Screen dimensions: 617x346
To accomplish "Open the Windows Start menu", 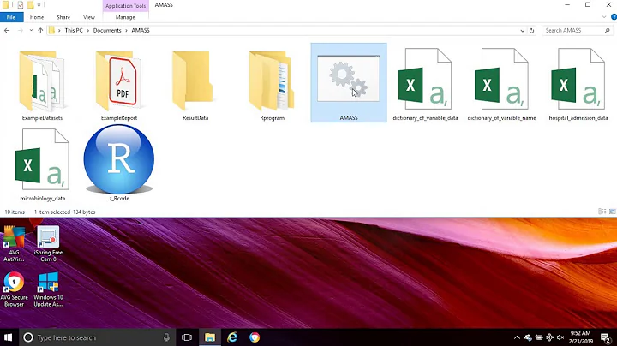I will click(x=9, y=337).
